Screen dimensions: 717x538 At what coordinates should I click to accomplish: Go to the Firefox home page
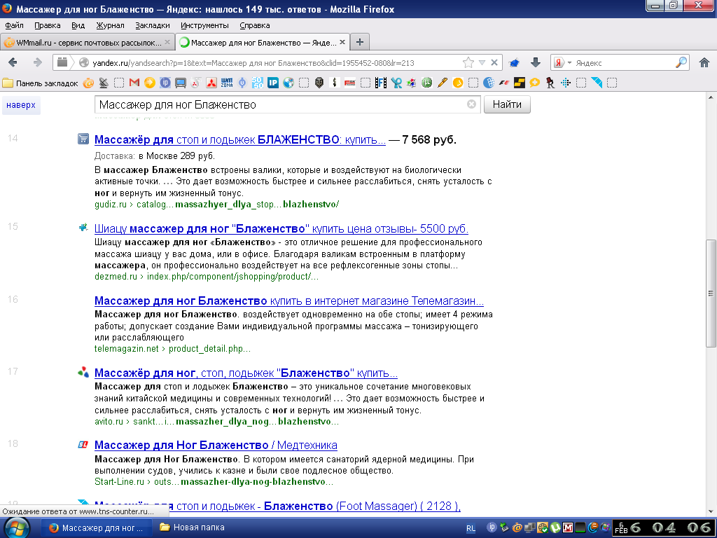pyautogui.click(x=704, y=62)
